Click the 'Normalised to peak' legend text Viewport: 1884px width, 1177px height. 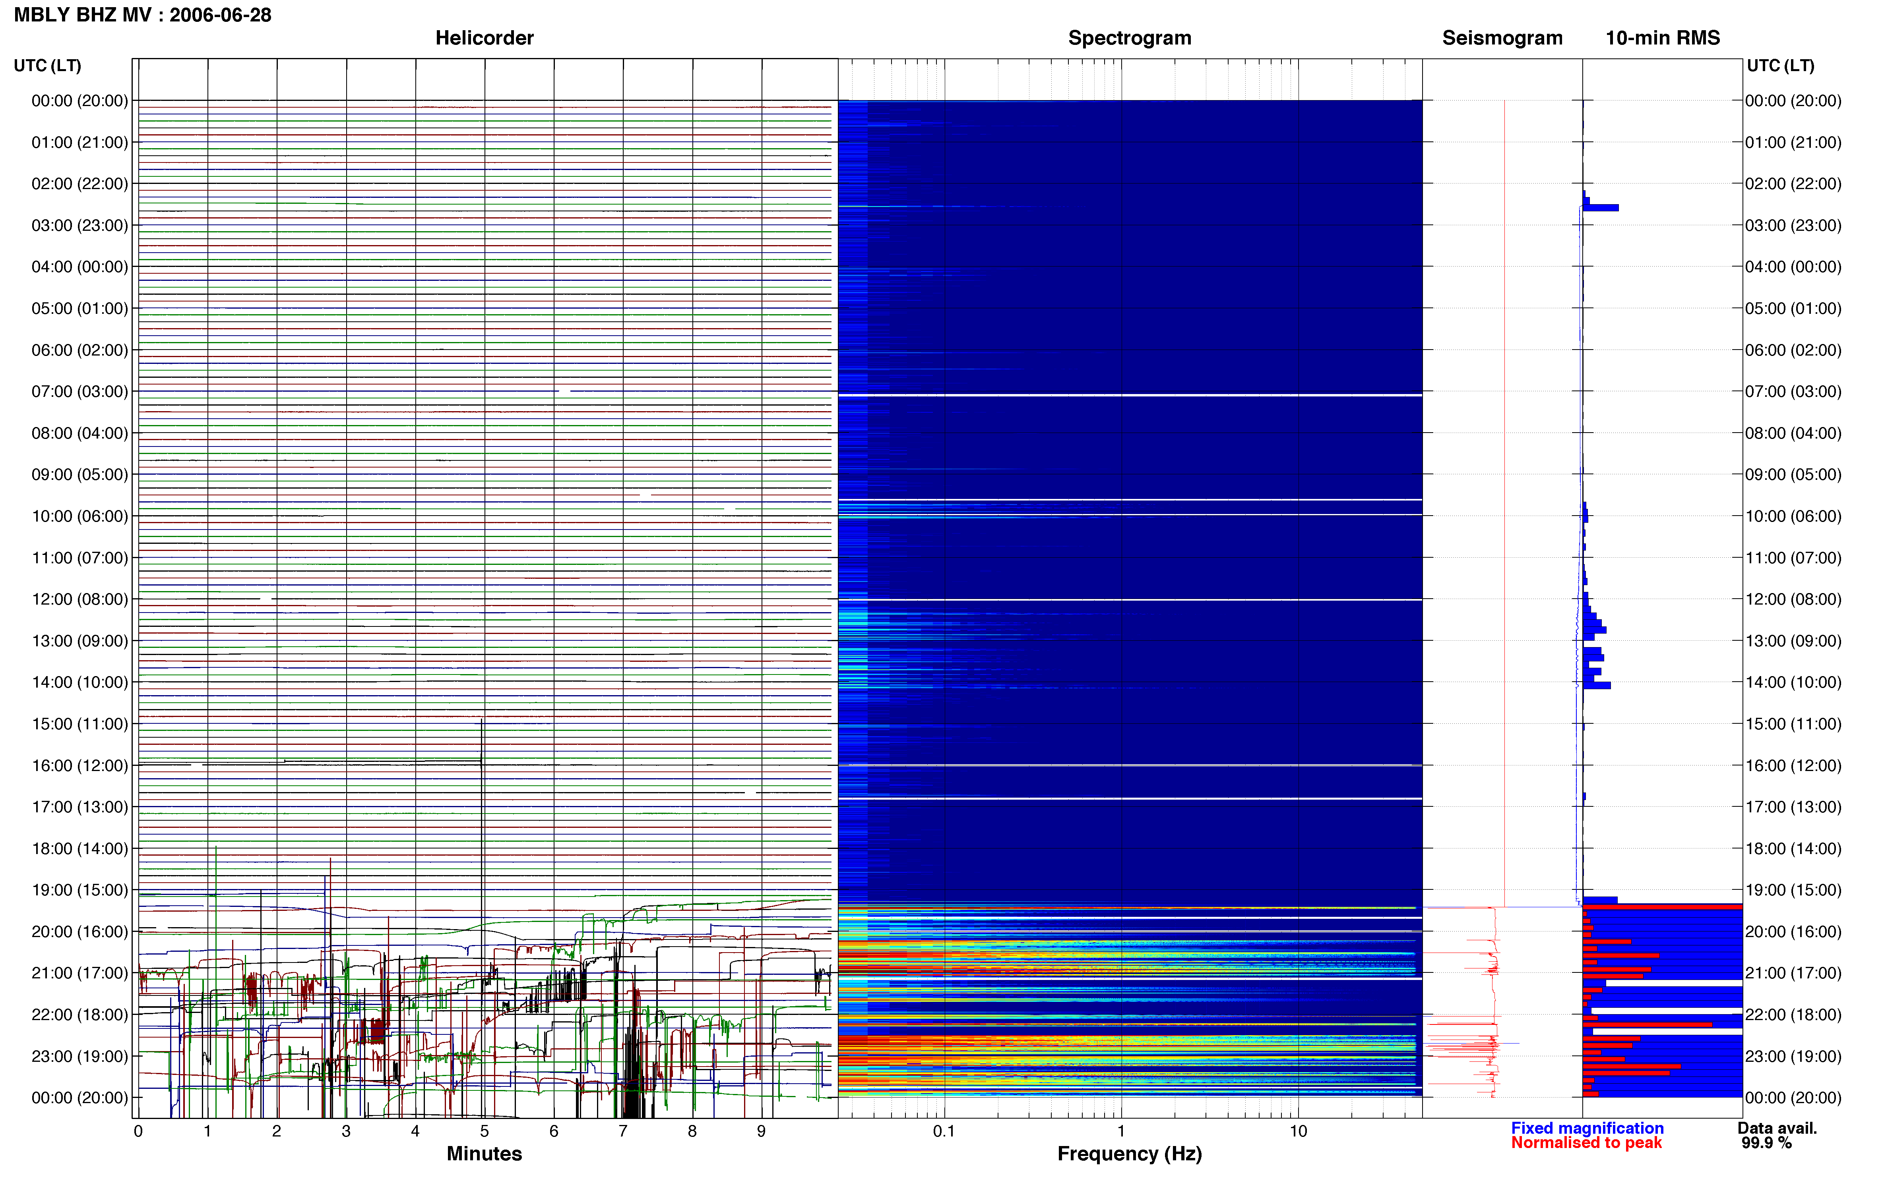tap(1586, 1143)
